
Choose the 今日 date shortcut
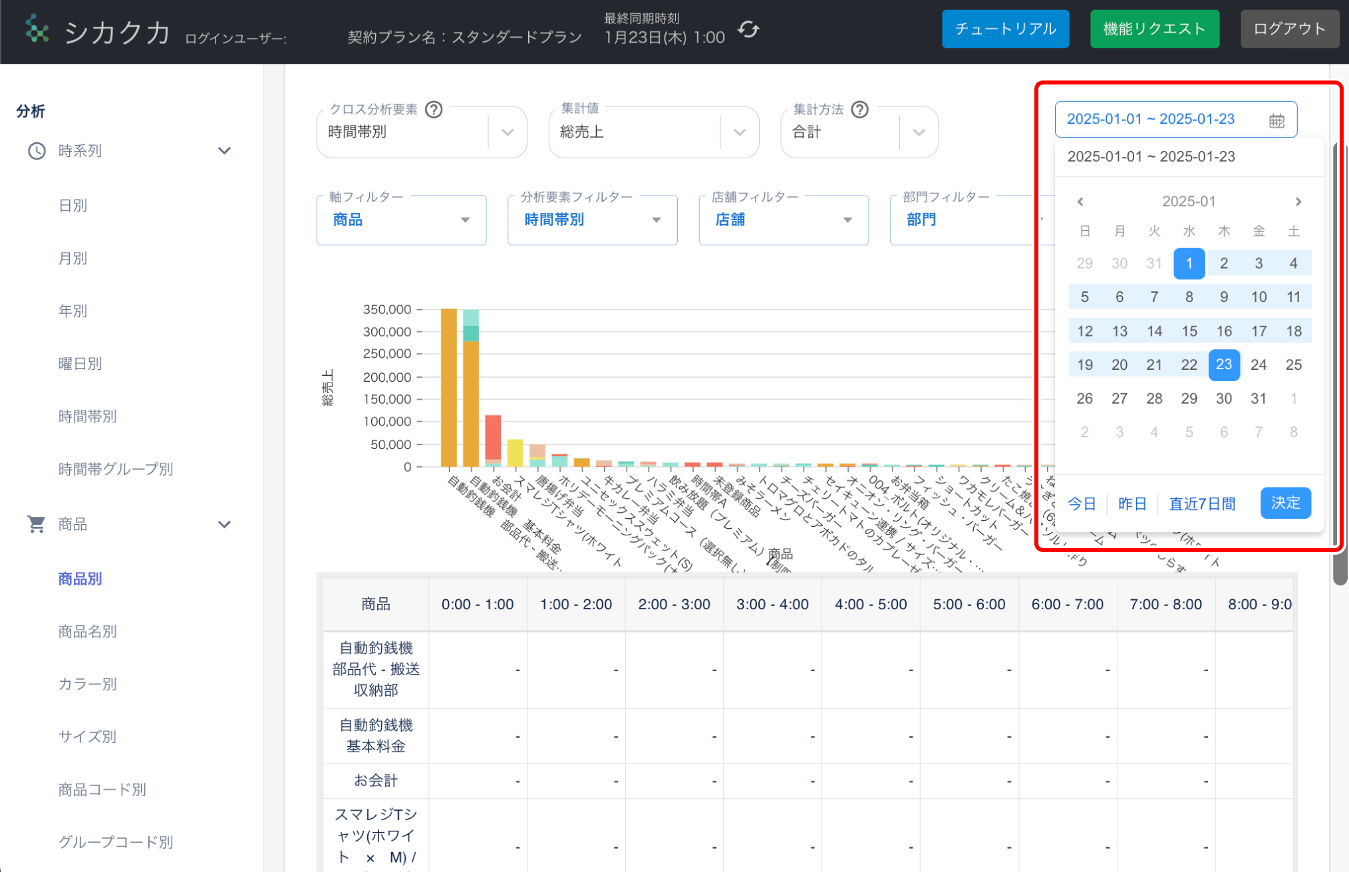click(x=1082, y=504)
